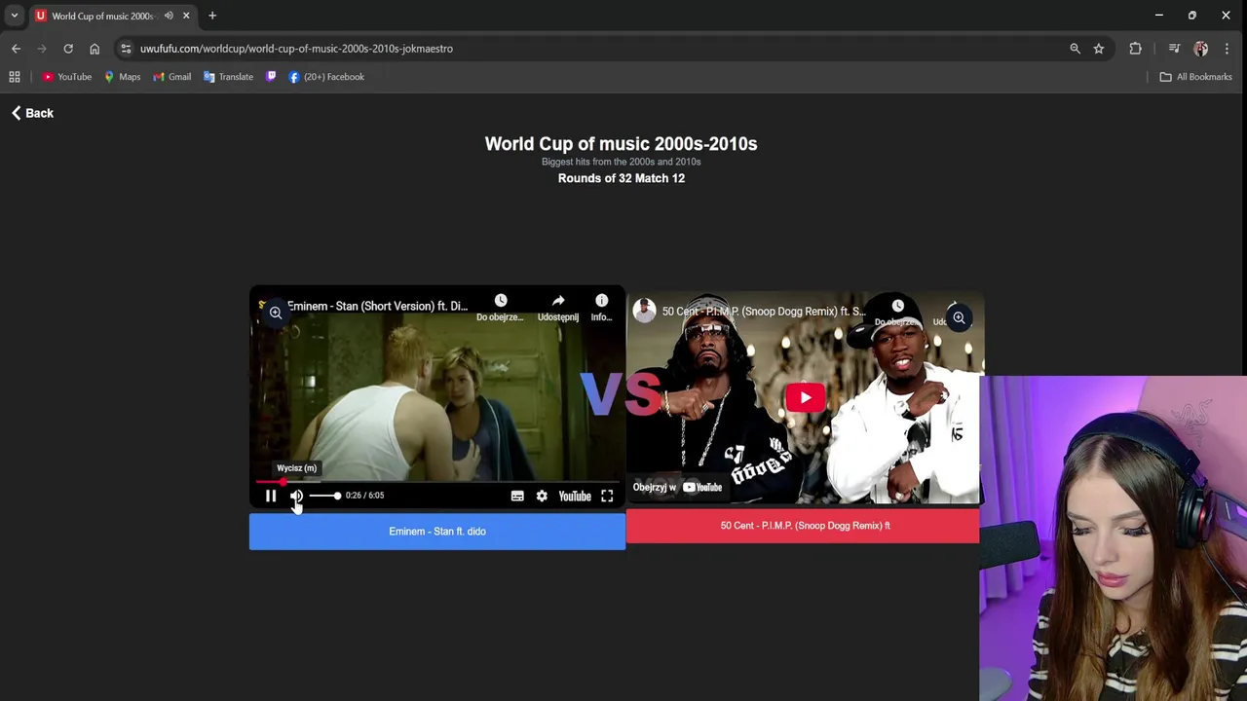Click the title 'World Cup of music 2000s-2010s'
The image size is (1247, 701).
pos(622,144)
